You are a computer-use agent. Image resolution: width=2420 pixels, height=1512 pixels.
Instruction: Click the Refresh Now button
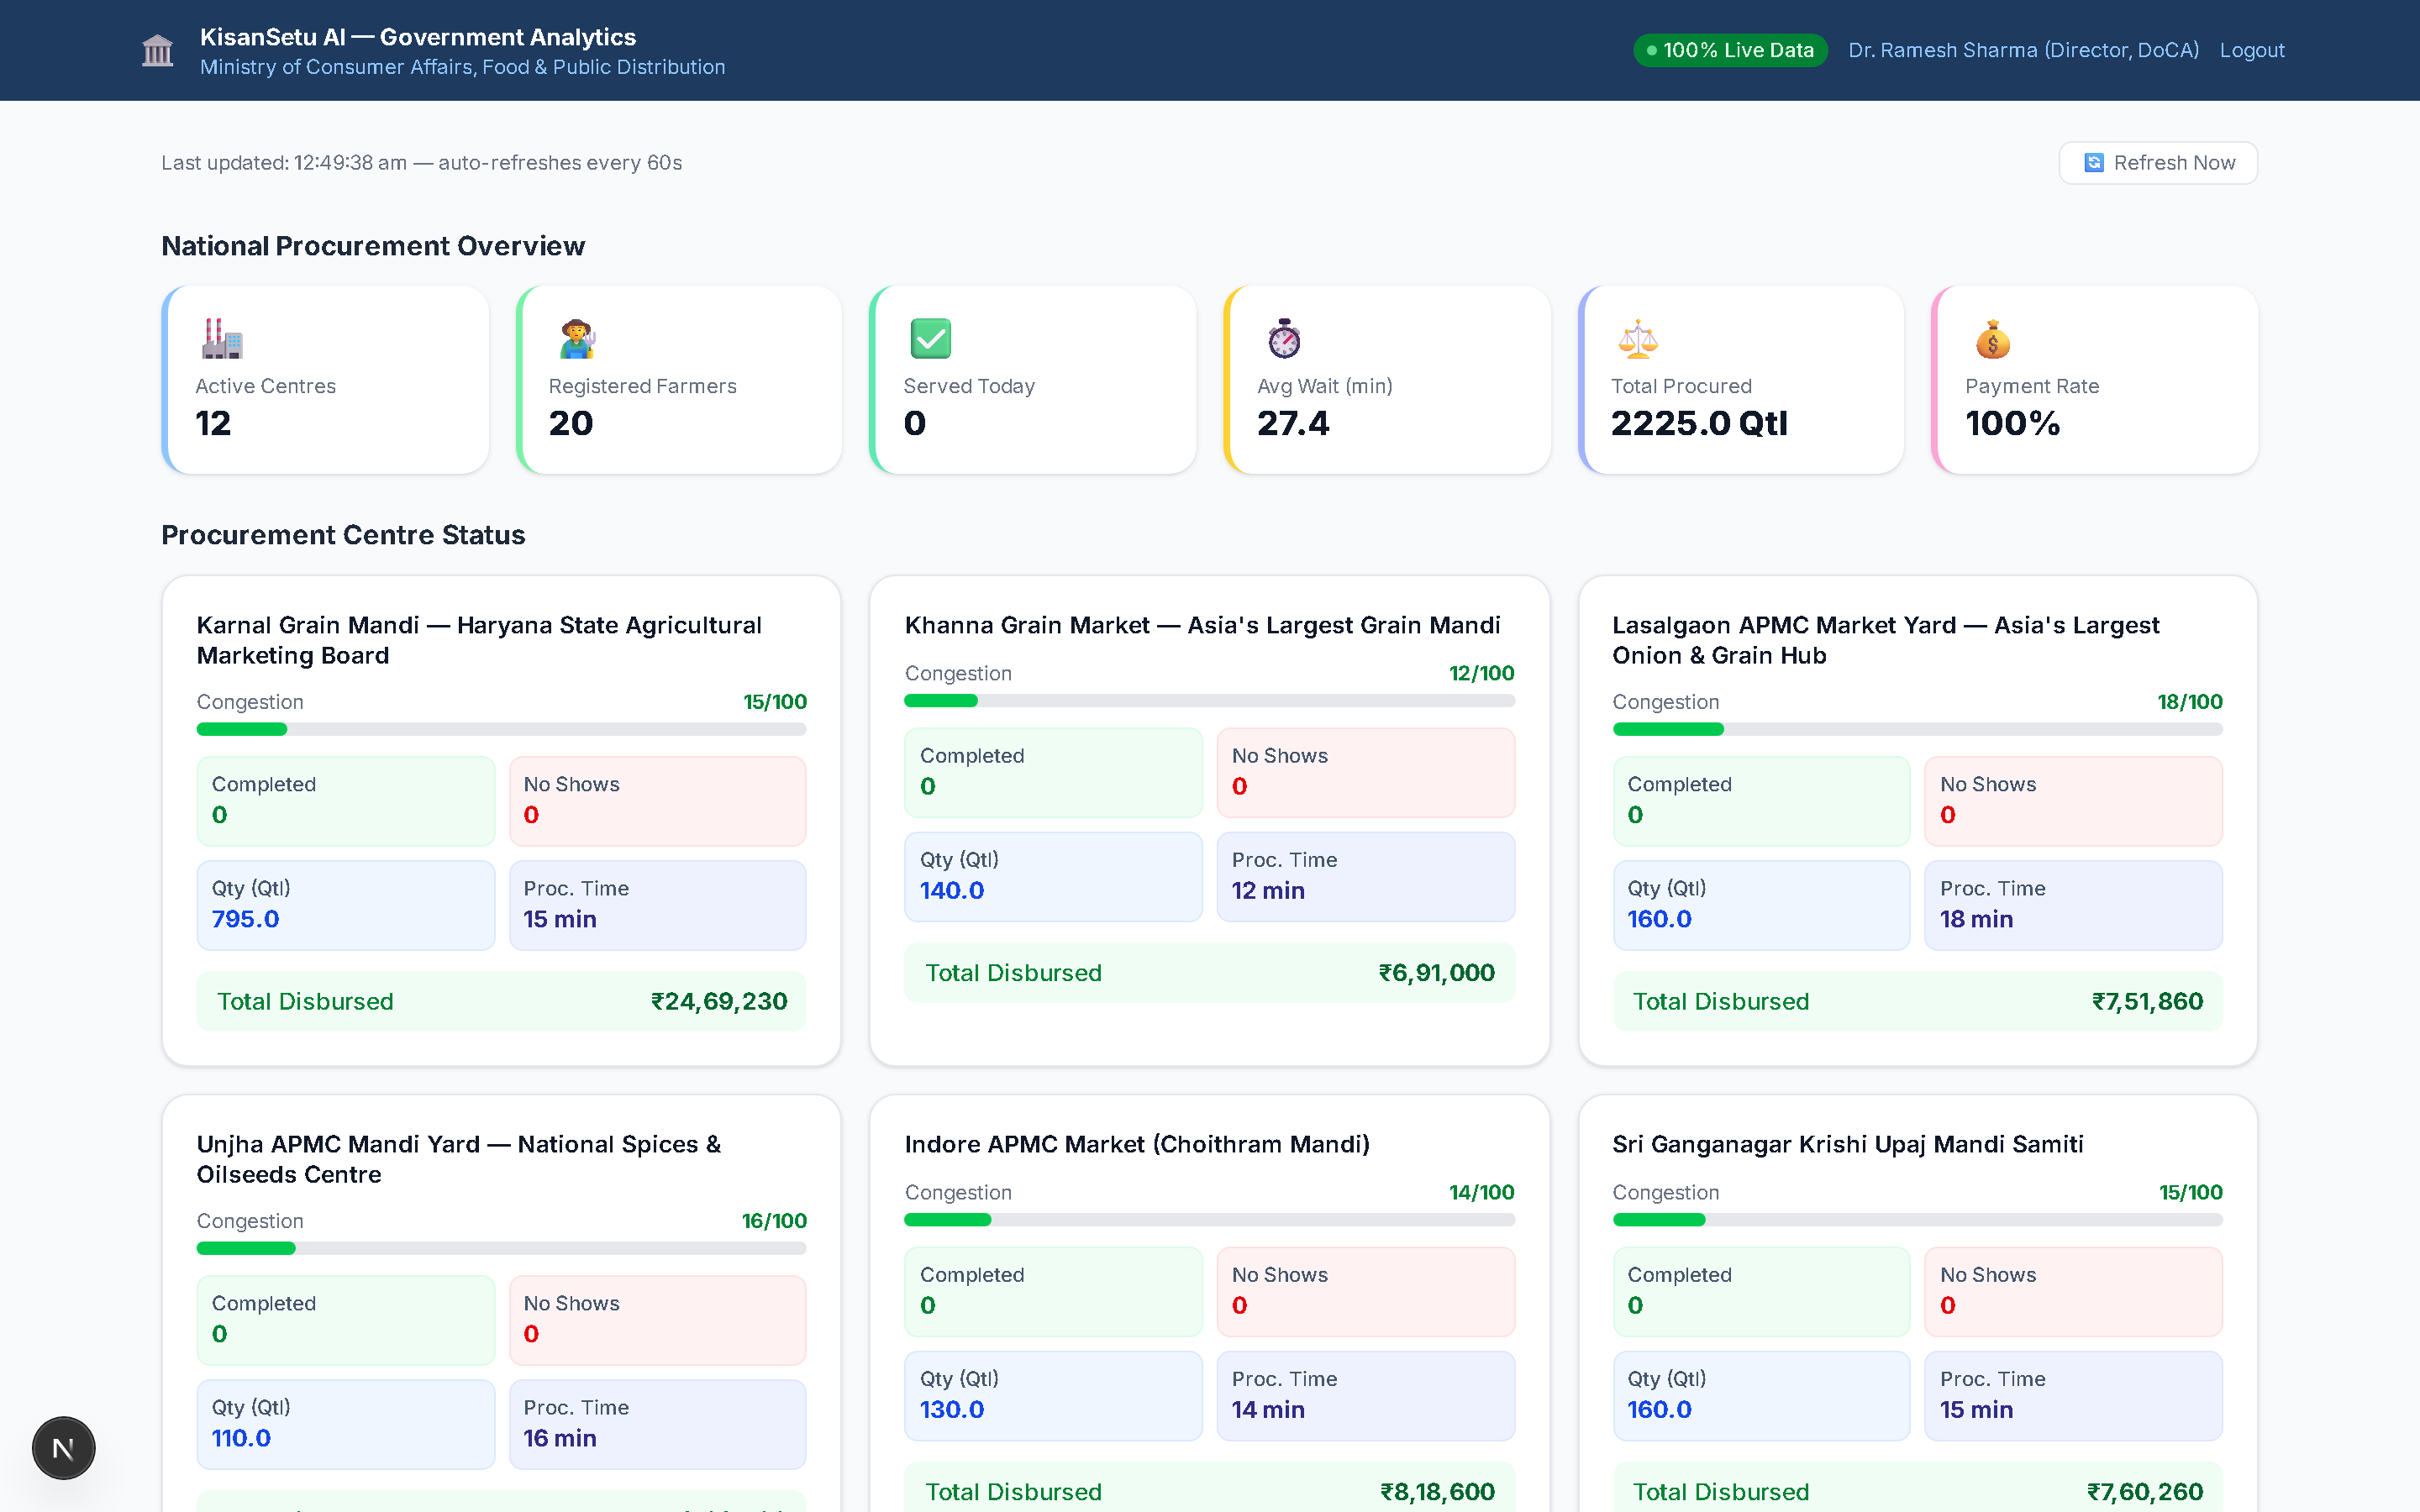(x=2158, y=163)
